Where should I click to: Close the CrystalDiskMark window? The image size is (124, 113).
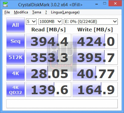[115, 4]
